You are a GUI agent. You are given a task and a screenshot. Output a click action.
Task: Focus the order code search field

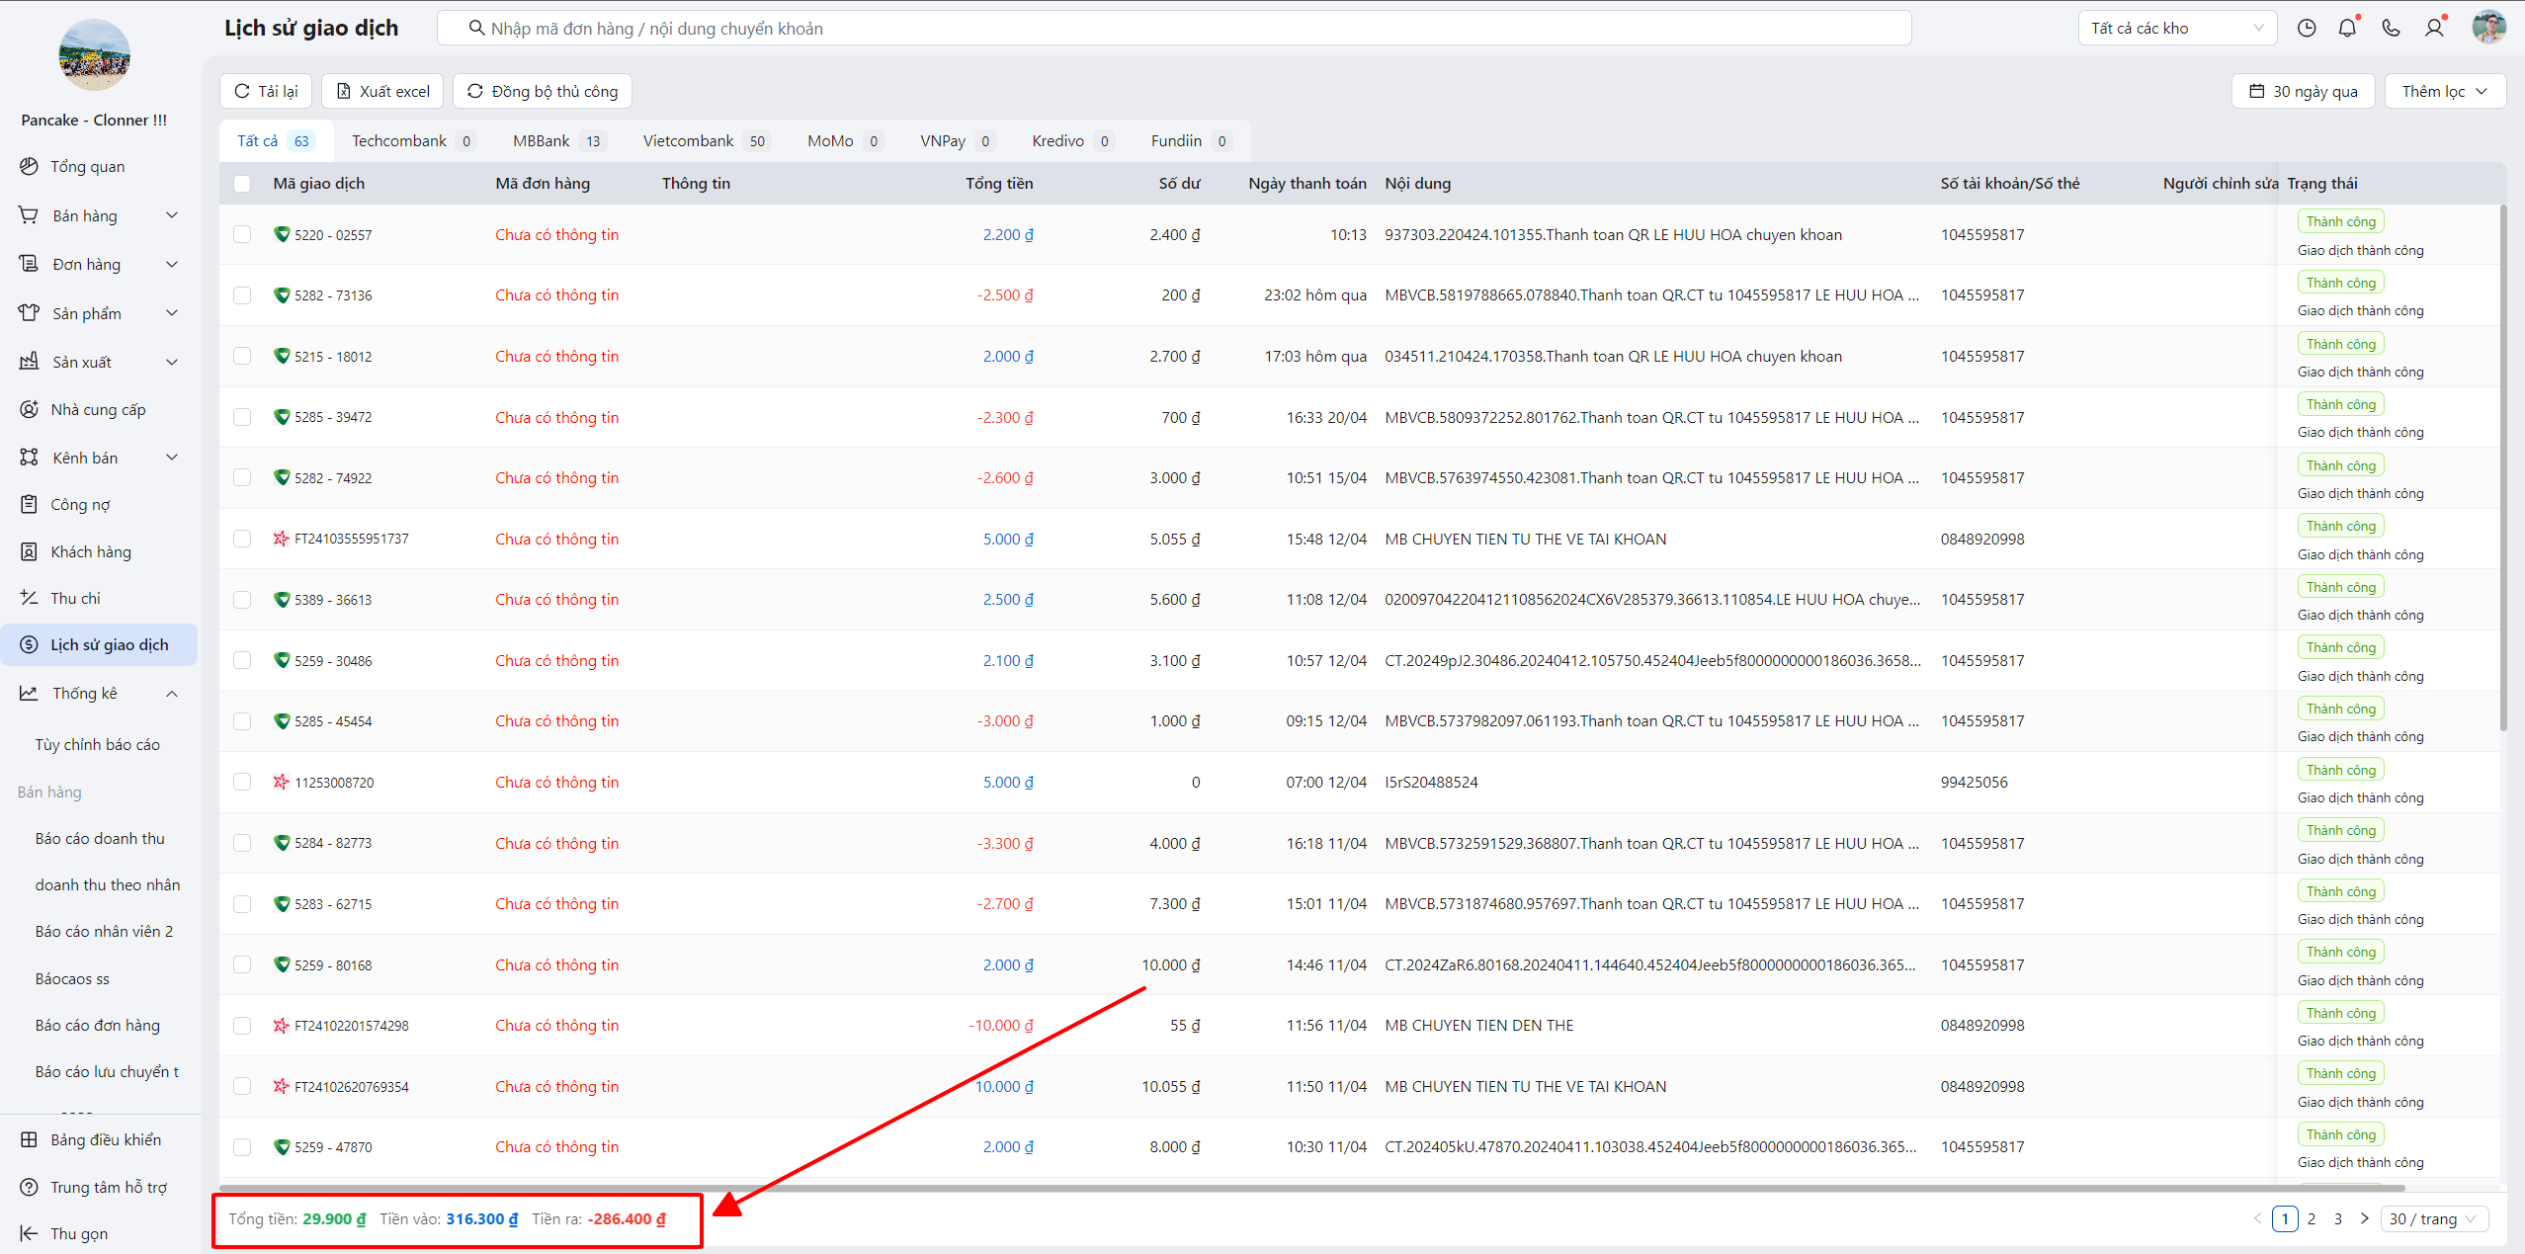point(1172,28)
